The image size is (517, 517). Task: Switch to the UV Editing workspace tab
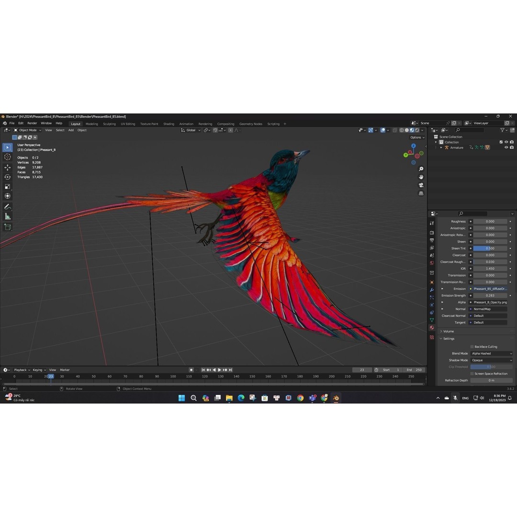128,124
